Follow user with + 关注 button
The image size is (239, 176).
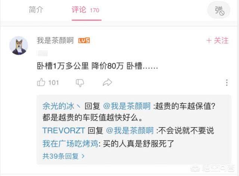click(217, 41)
